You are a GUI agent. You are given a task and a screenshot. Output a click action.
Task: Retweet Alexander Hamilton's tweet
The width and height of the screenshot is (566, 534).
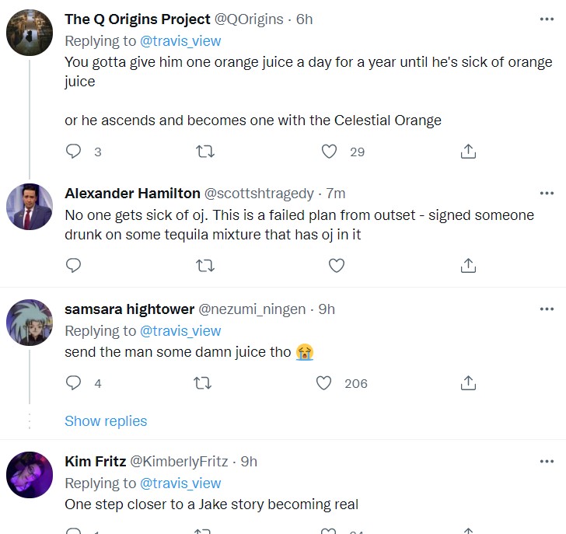point(206,266)
